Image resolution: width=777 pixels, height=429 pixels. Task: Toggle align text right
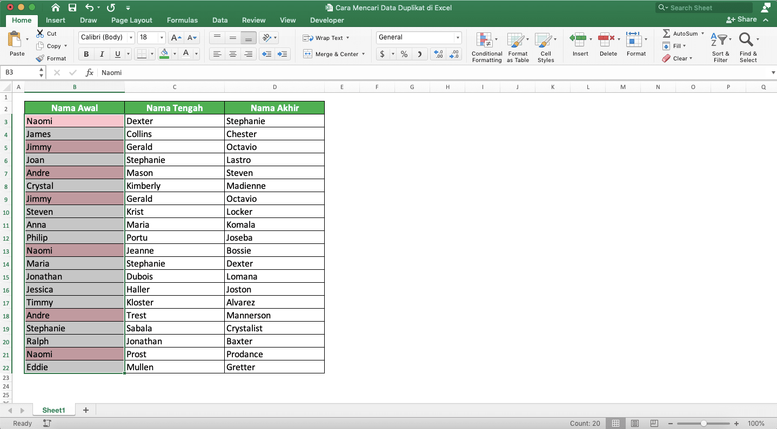[x=249, y=54]
